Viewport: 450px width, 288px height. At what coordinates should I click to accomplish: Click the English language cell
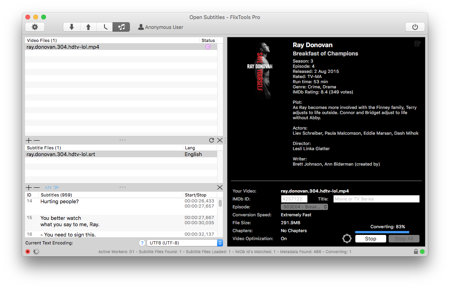(193, 154)
